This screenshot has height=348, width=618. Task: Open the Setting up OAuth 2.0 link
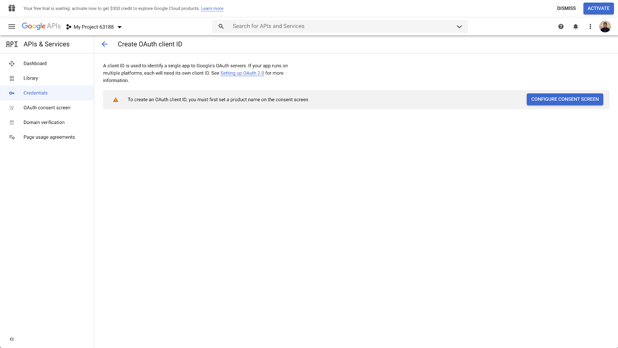(x=242, y=73)
